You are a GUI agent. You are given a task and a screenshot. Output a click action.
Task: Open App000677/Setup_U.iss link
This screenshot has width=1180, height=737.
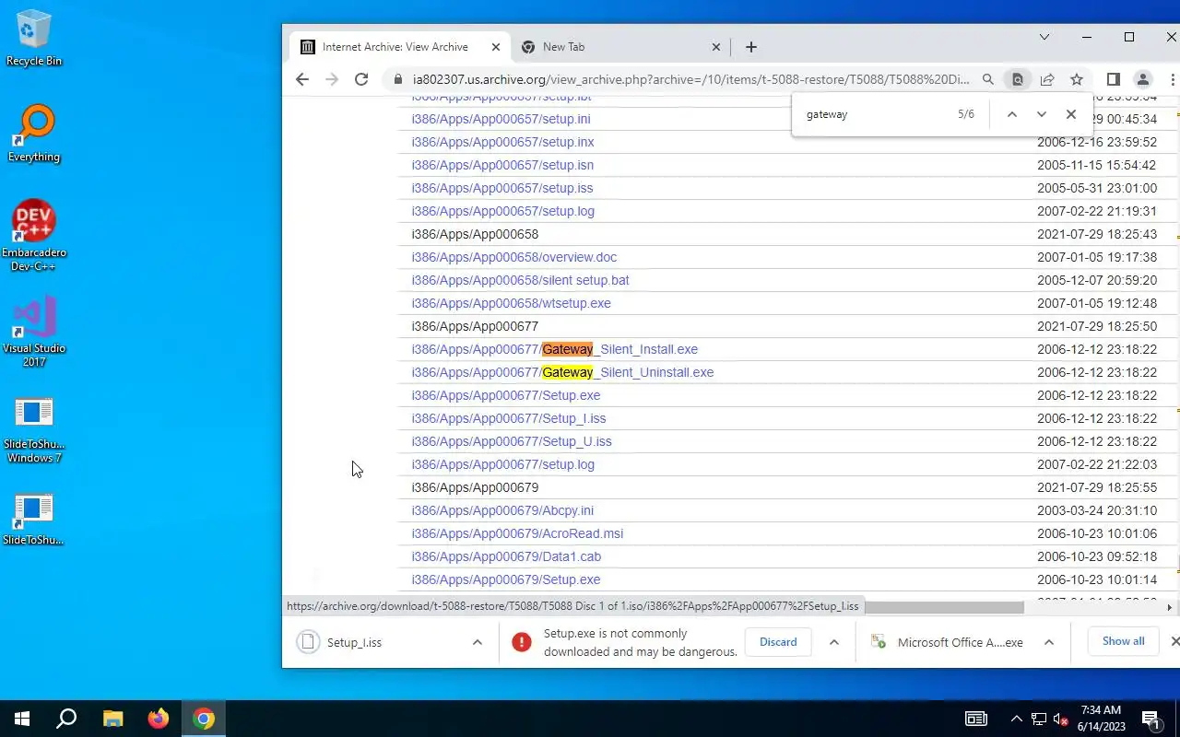(x=512, y=441)
